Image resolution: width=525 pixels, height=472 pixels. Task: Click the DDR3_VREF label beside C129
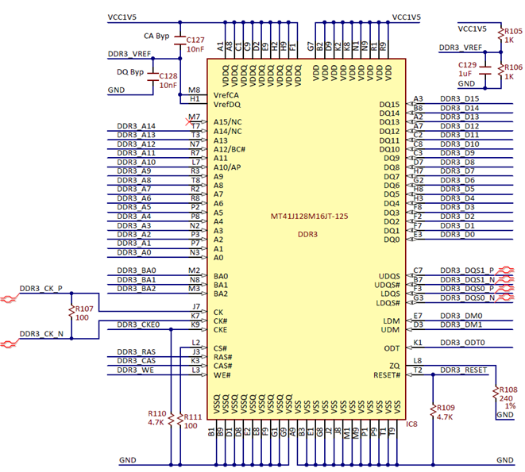click(461, 48)
